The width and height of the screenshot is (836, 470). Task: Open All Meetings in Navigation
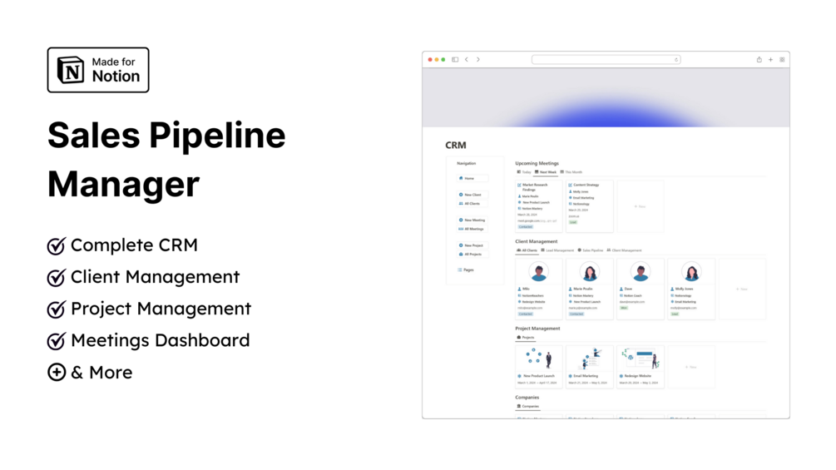472,229
